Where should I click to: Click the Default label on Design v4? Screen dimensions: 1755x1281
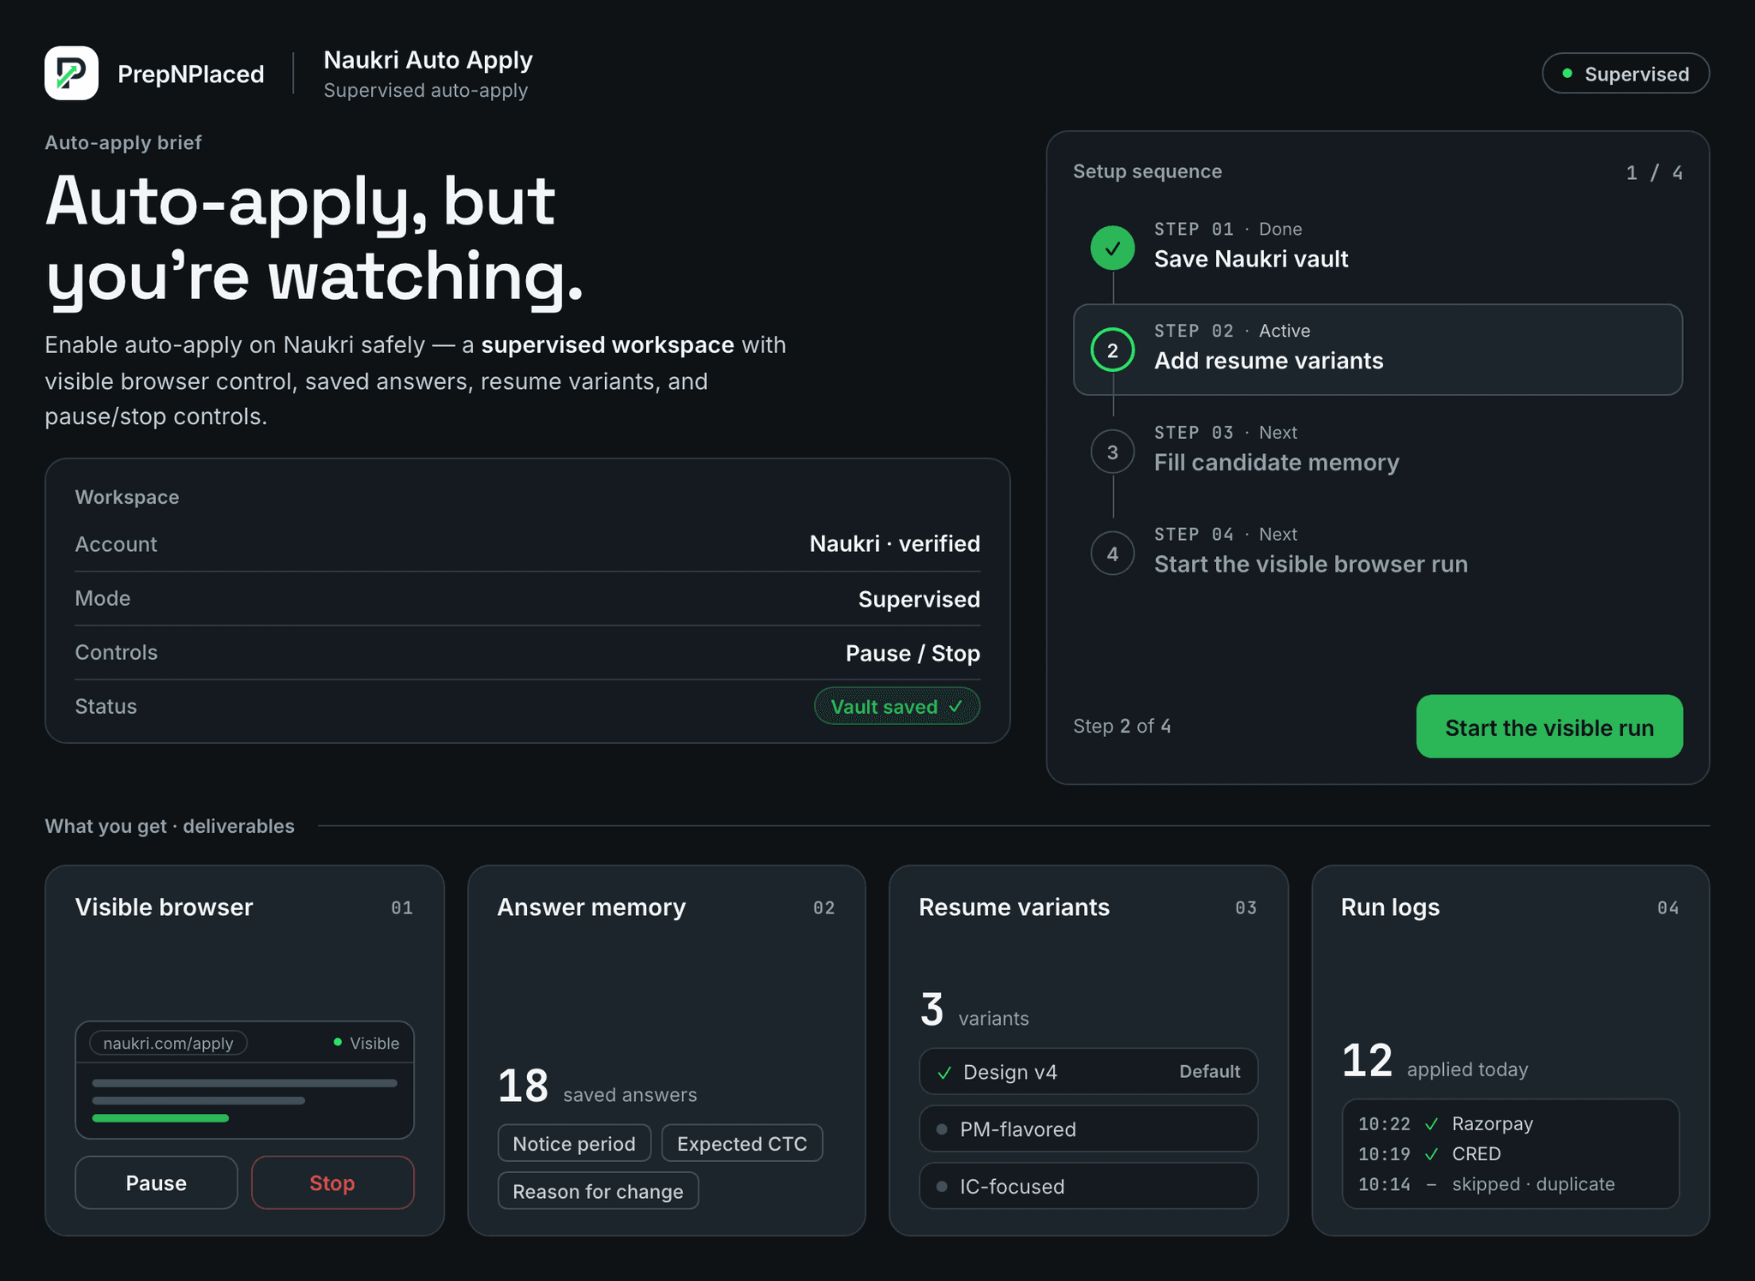pos(1209,1072)
